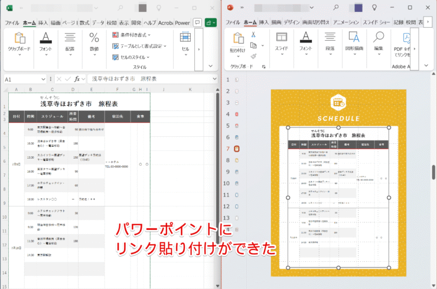Open the PowerPoint Copy dropdown arrow
Screen dimensions: 437x289
[x=263, y=45]
